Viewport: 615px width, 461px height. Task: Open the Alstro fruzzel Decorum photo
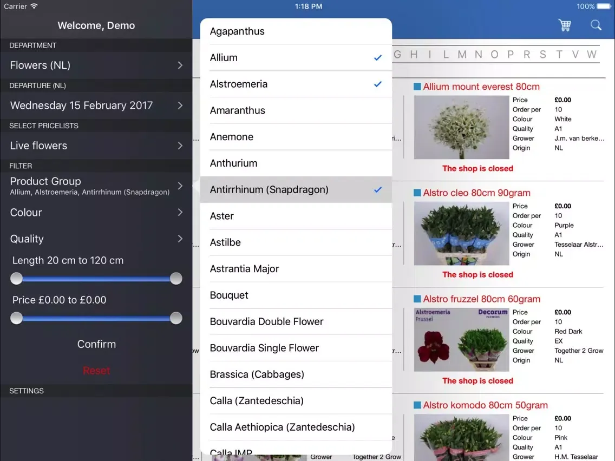click(x=462, y=340)
